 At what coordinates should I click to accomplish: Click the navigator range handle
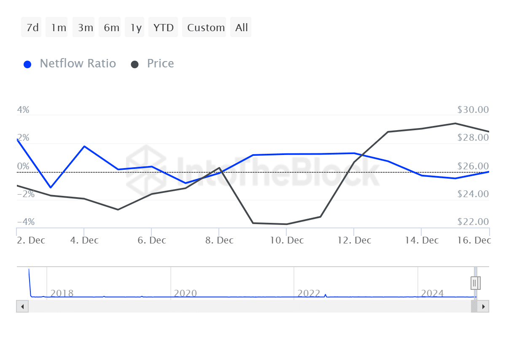pos(475,282)
